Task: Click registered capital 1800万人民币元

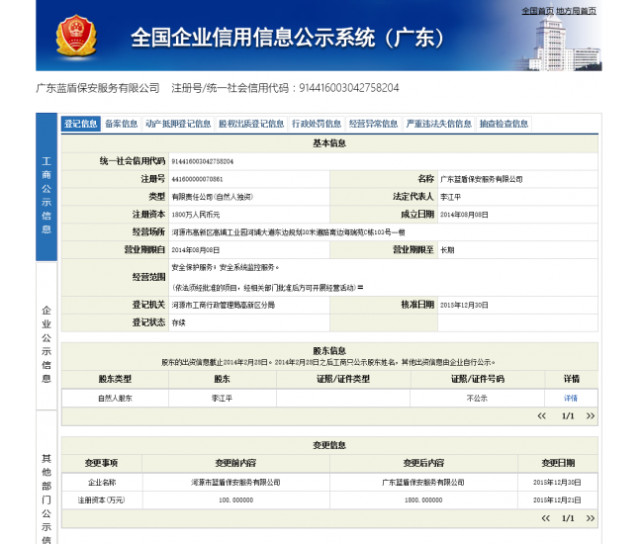Action: click(195, 215)
